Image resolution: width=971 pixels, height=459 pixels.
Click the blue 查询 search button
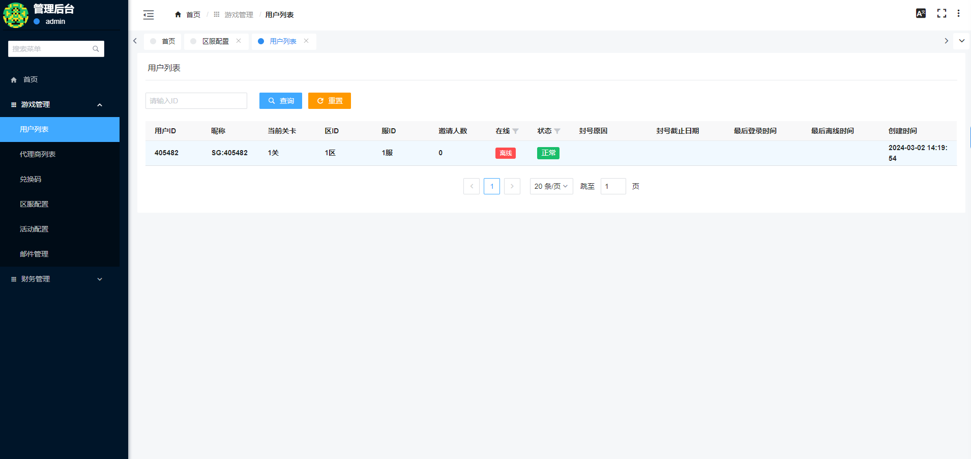point(280,101)
